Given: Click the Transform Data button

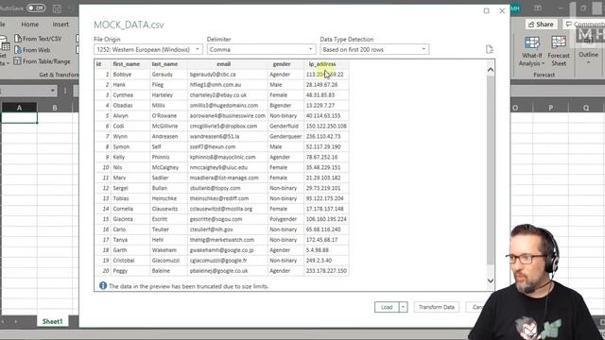Looking at the screenshot, I should point(437,307).
